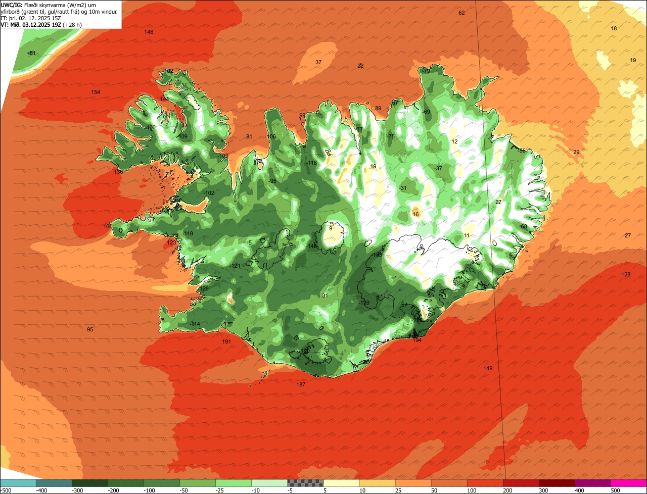Click the legend label 500
Image resolution: width=647 pixels, height=494 pixels.
pyautogui.click(x=615, y=490)
